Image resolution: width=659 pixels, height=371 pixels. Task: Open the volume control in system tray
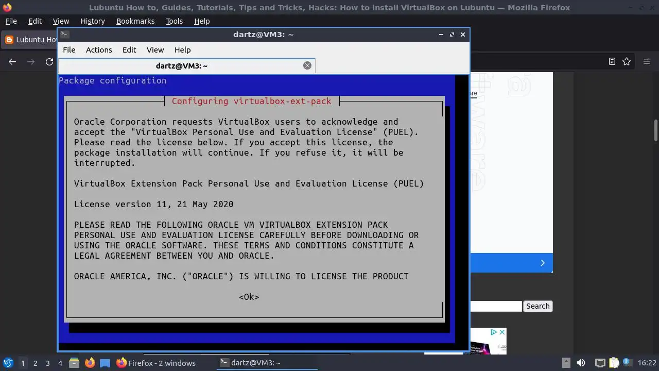coord(581,363)
